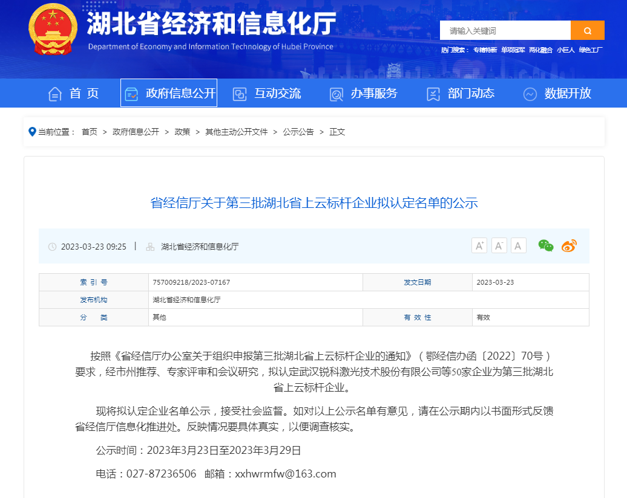The width and height of the screenshot is (627, 498).
Task: Open 公示公告 breadcrumb link
Action: [298, 132]
